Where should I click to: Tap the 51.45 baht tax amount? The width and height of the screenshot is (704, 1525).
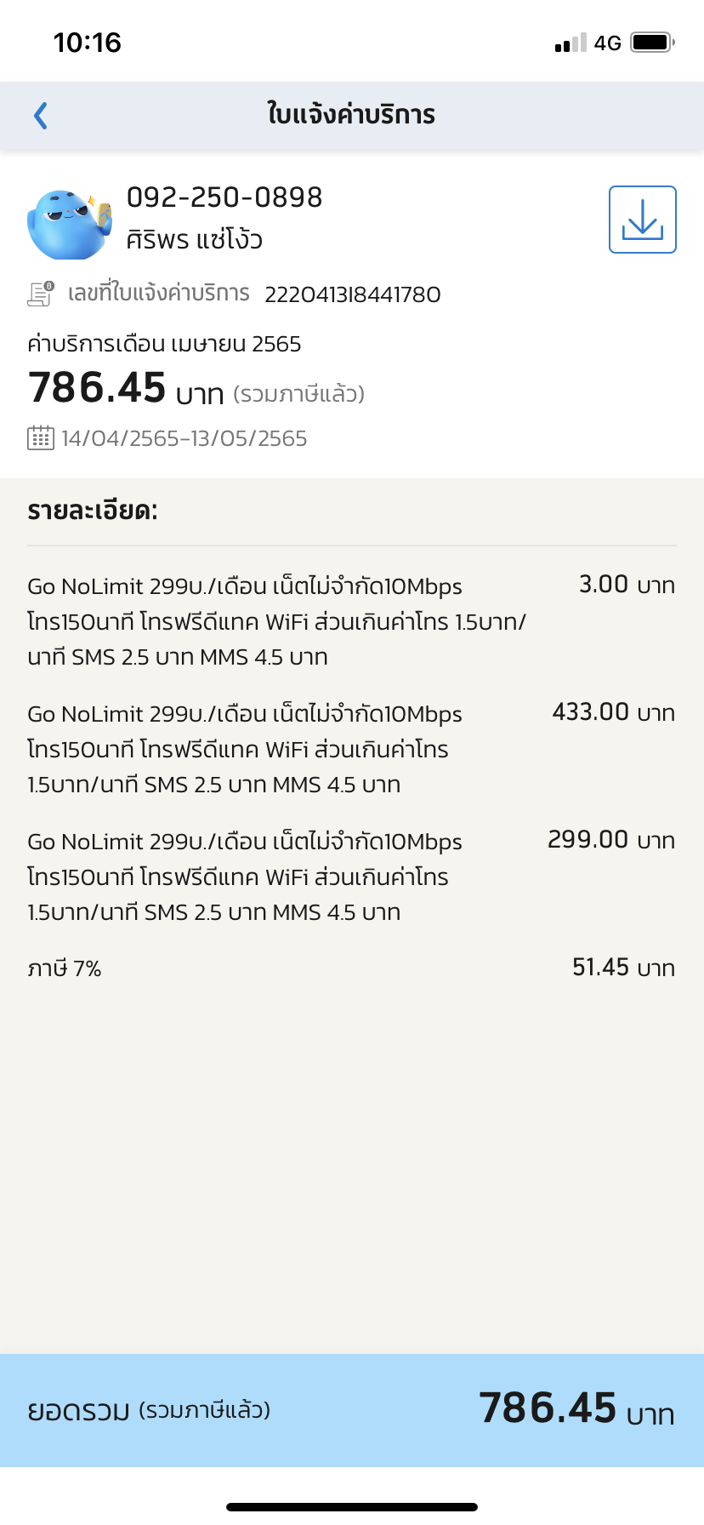[x=623, y=968]
